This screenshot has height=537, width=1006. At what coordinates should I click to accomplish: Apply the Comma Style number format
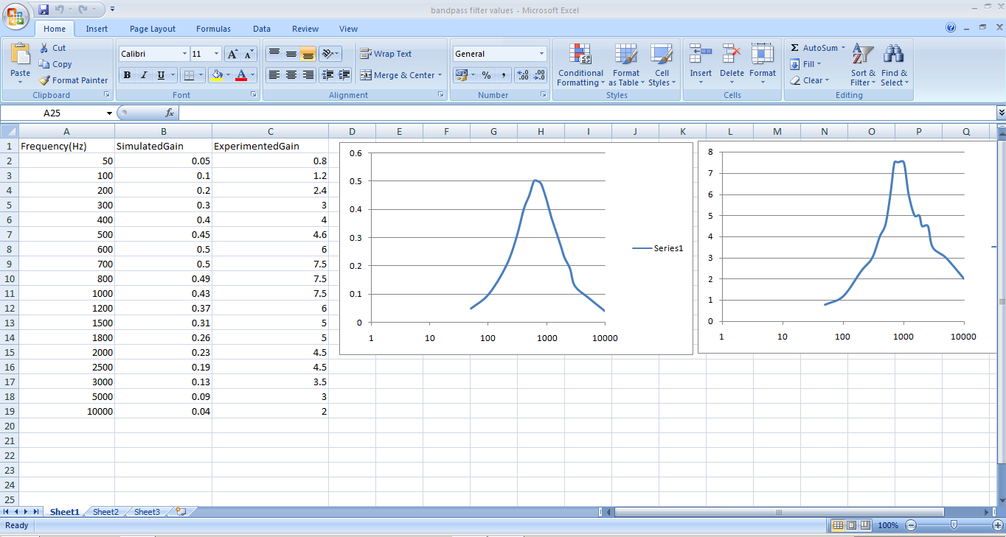coord(504,75)
